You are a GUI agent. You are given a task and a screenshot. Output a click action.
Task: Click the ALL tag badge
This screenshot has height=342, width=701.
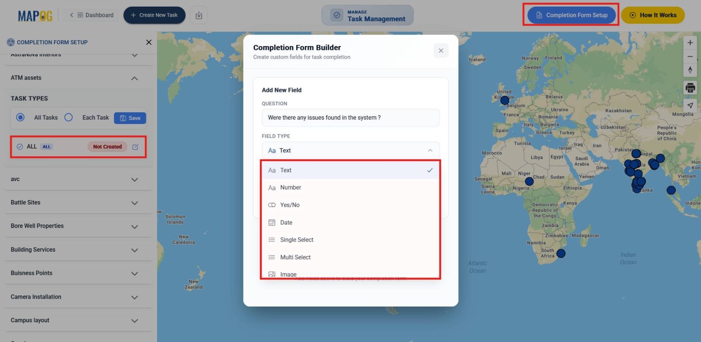point(46,147)
